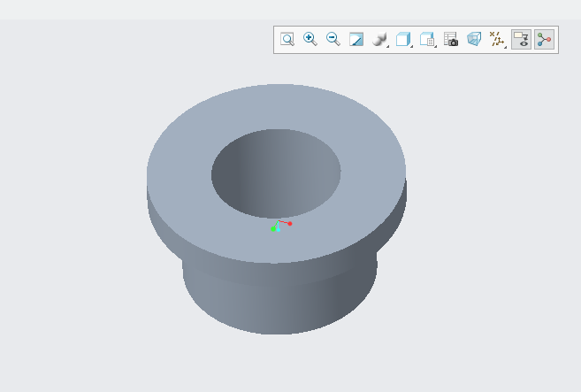Select the Zoom Out tool
The image size is (581, 392).
tap(333, 39)
